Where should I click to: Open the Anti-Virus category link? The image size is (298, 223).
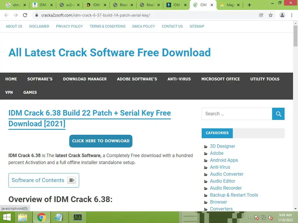pyautogui.click(x=220, y=167)
